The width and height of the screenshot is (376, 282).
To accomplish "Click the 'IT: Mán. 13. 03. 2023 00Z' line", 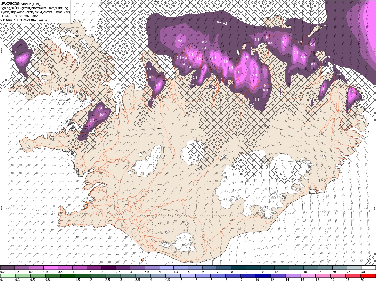I will [x=19, y=16].
